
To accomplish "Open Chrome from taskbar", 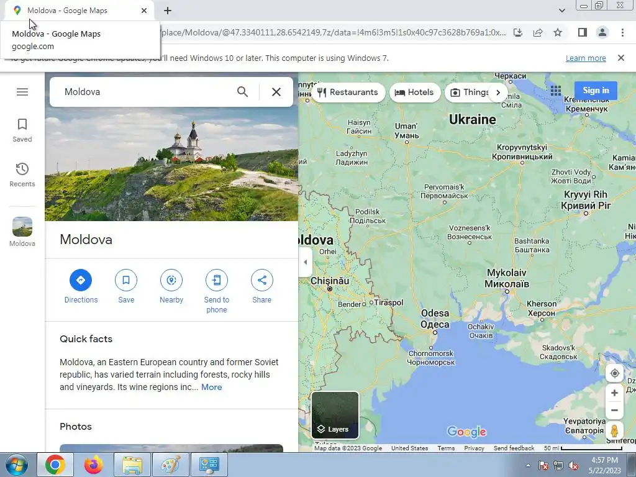I will [x=55, y=465].
